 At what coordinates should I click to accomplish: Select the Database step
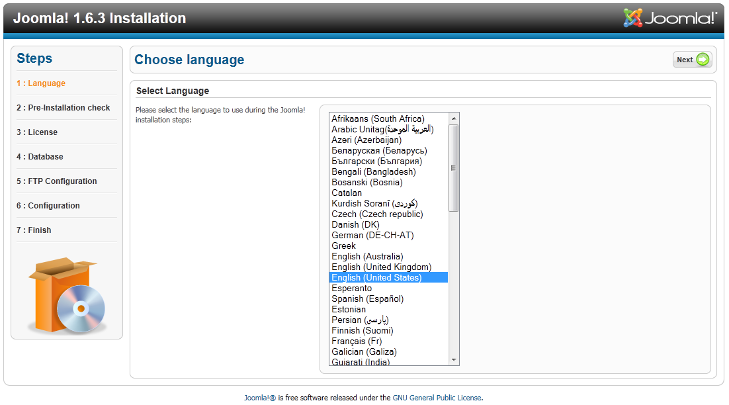[40, 157]
